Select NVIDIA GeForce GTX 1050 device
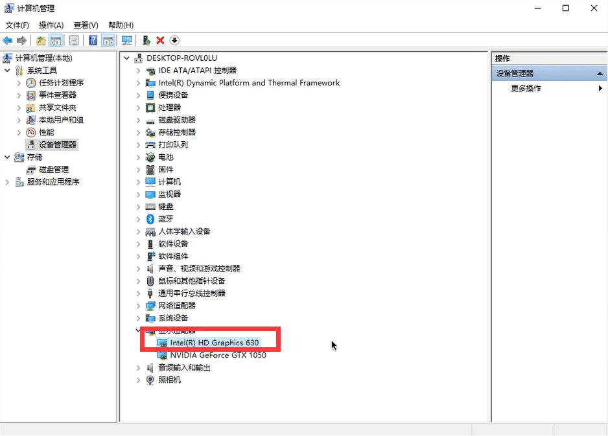The image size is (608, 436). pyautogui.click(x=217, y=355)
